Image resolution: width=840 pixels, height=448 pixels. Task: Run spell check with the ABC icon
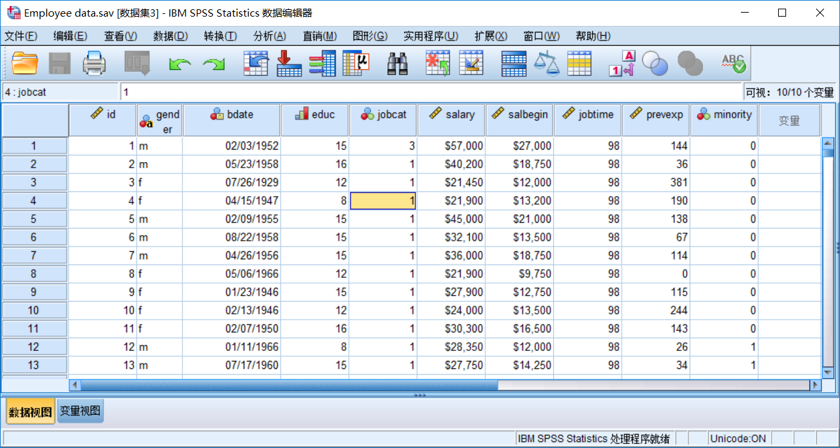pyautogui.click(x=734, y=63)
